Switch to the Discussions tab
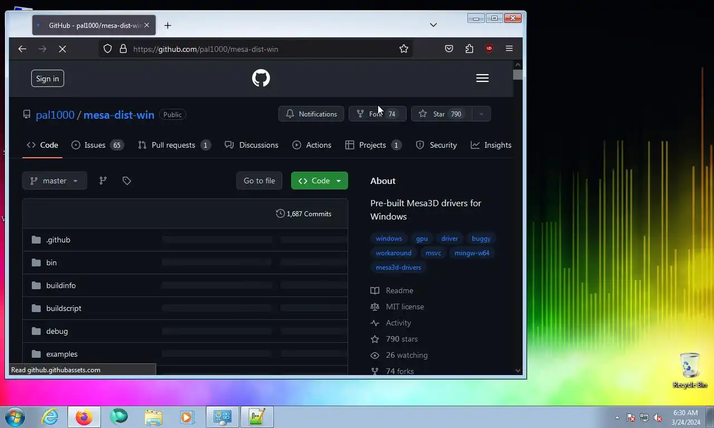The width and height of the screenshot is (714, 428). [252, 145]
